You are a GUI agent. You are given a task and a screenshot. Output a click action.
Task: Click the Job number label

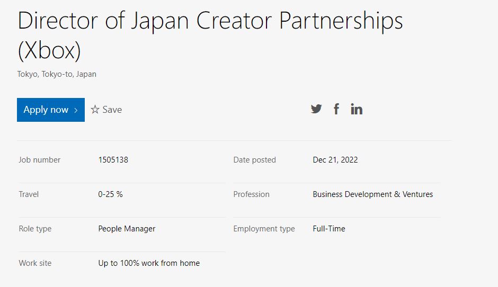click(x=39, y=160)
